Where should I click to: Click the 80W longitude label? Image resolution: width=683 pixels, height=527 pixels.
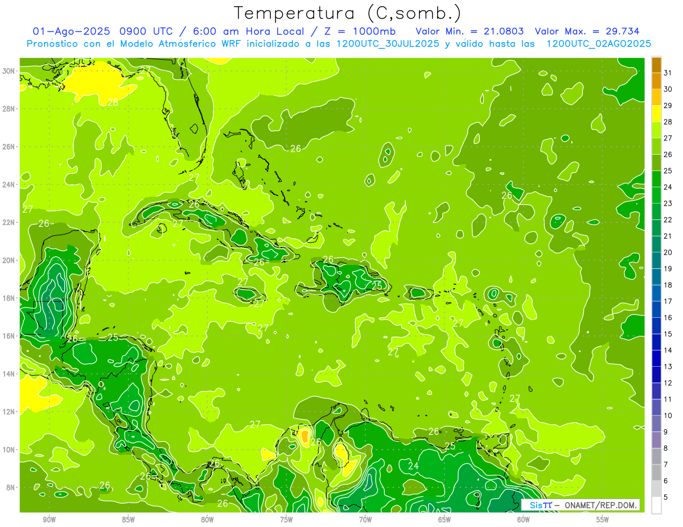207,520
